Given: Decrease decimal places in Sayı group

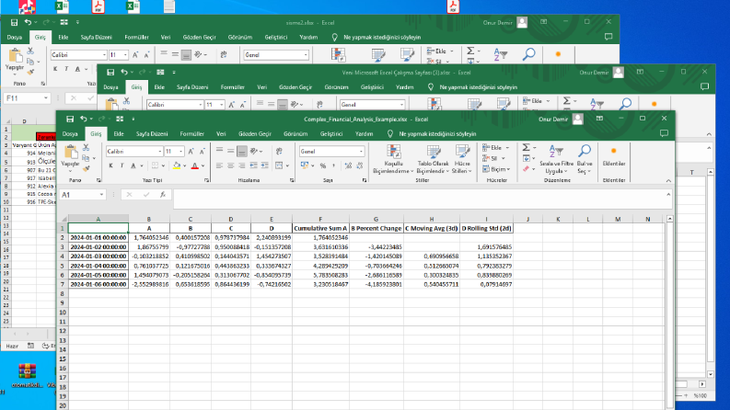Looking at the screenshot, I should pos(359,165).
